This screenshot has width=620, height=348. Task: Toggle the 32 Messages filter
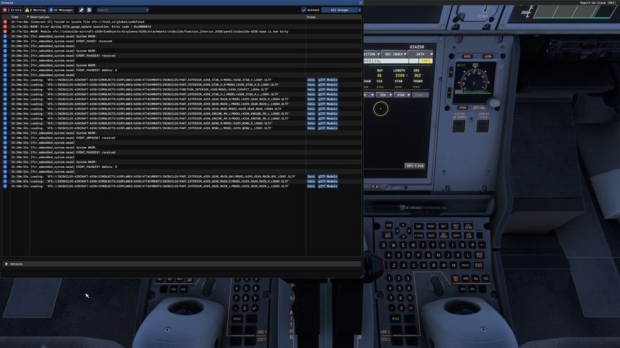click(61, 10)
